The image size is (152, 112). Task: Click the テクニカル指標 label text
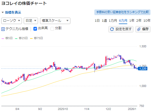tap(17, 29)
